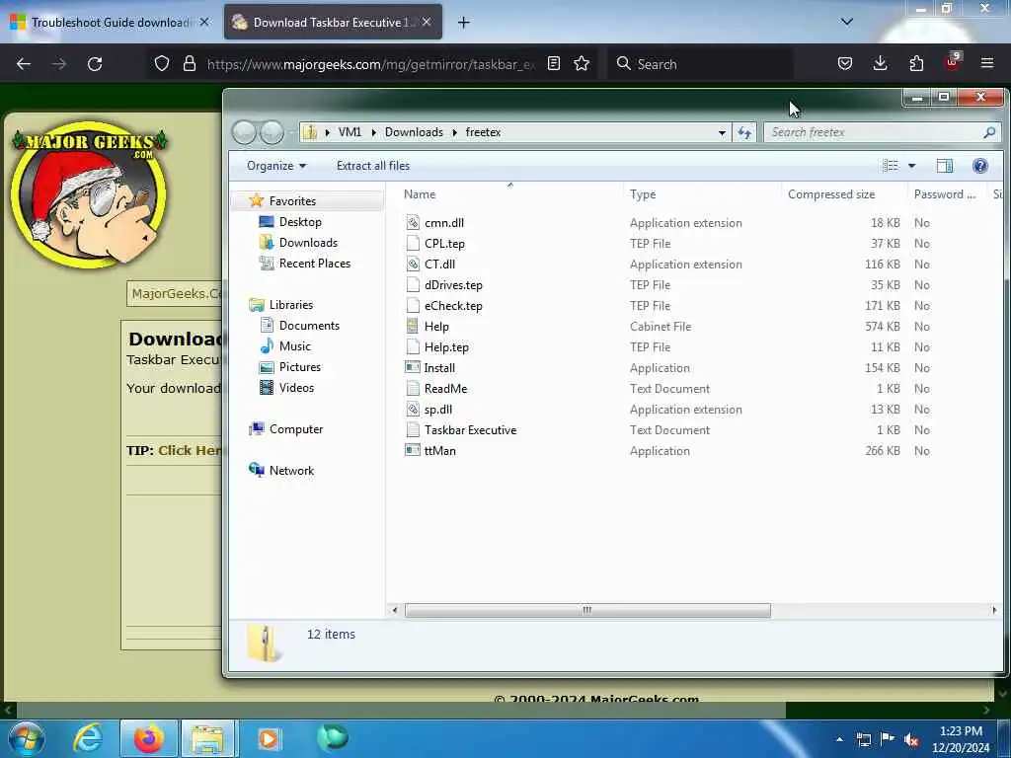Screen dimensions: 1011x758
Task: Click Extract all files
Action: coord(372,166)
